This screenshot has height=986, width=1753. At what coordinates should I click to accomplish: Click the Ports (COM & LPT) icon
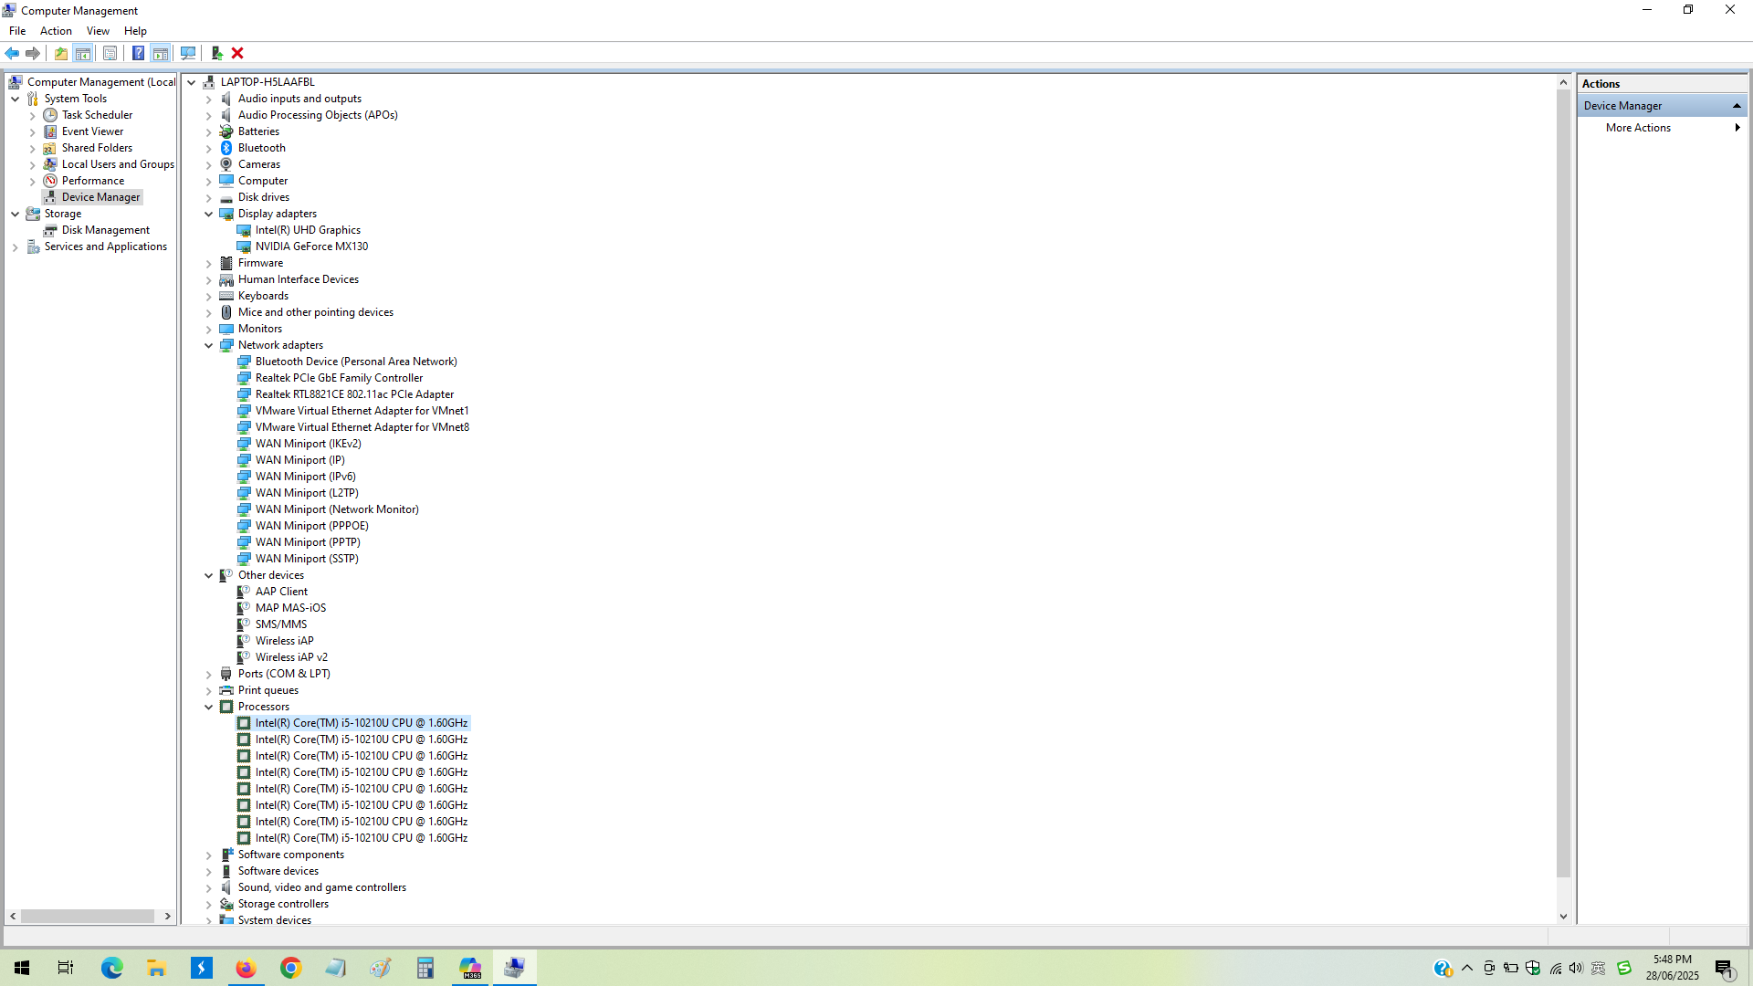tap(226, 674)
